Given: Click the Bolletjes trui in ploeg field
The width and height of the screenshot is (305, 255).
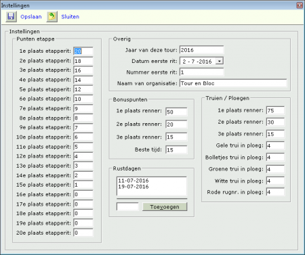Looking at the screenshot, I should (275, 158).
